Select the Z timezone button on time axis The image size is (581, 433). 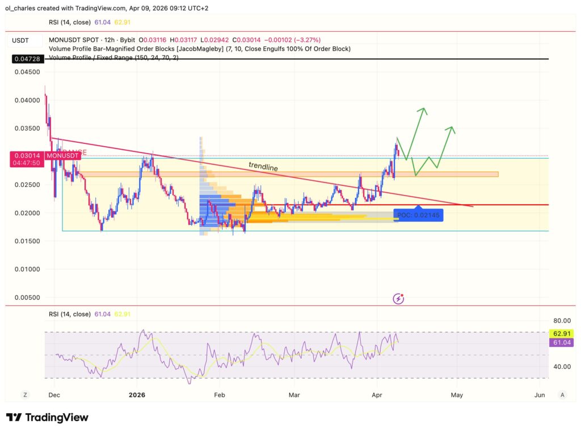click(x=24, y=394)
